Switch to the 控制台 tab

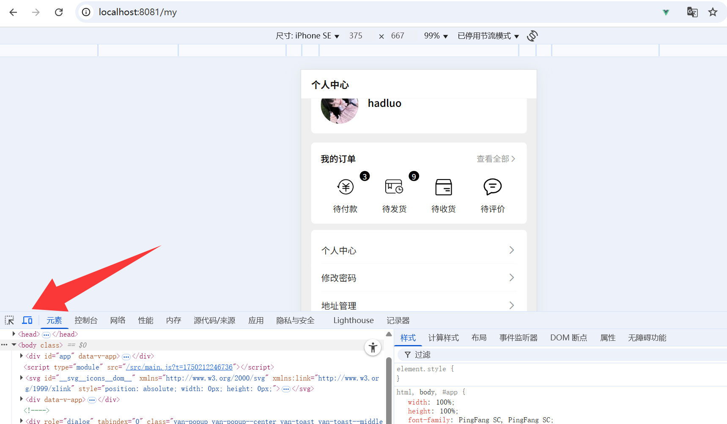86,321
